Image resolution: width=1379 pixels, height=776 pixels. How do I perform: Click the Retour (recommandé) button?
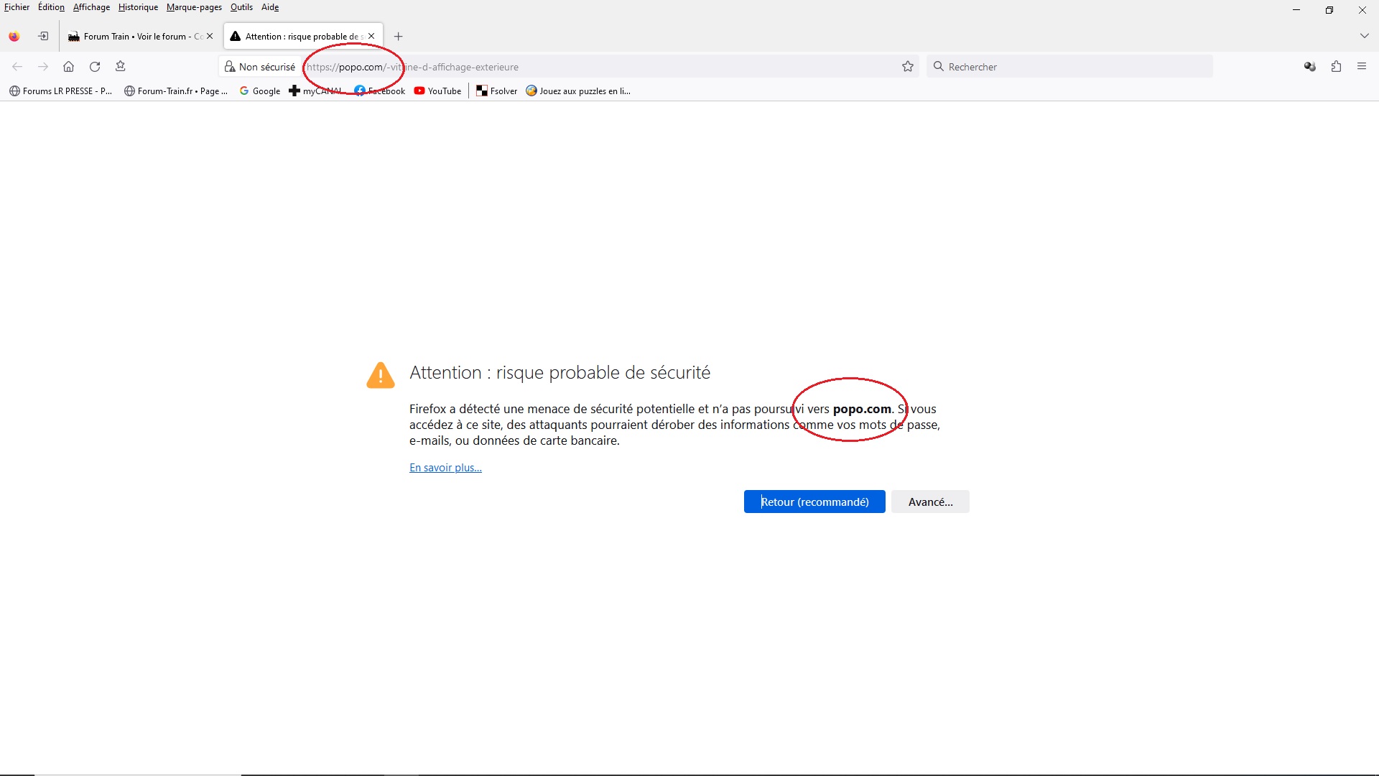(x=814, y=502)
